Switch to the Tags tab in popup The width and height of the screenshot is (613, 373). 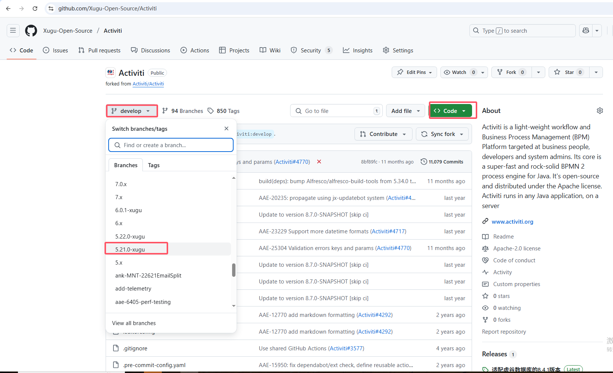154,165
